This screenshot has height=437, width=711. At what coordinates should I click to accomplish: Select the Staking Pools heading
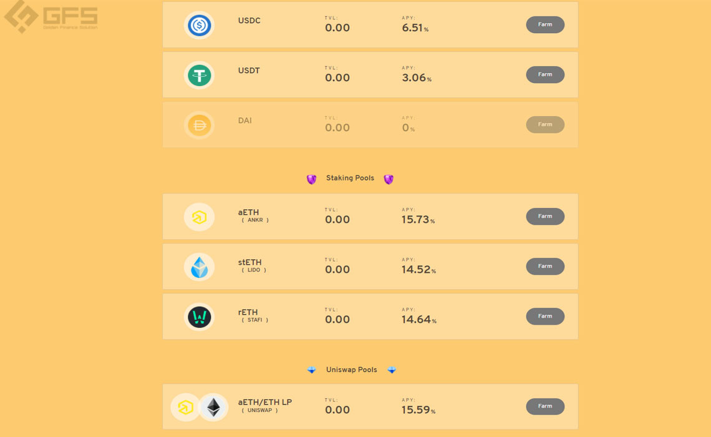pyautogui.click(x=350, y=178)
